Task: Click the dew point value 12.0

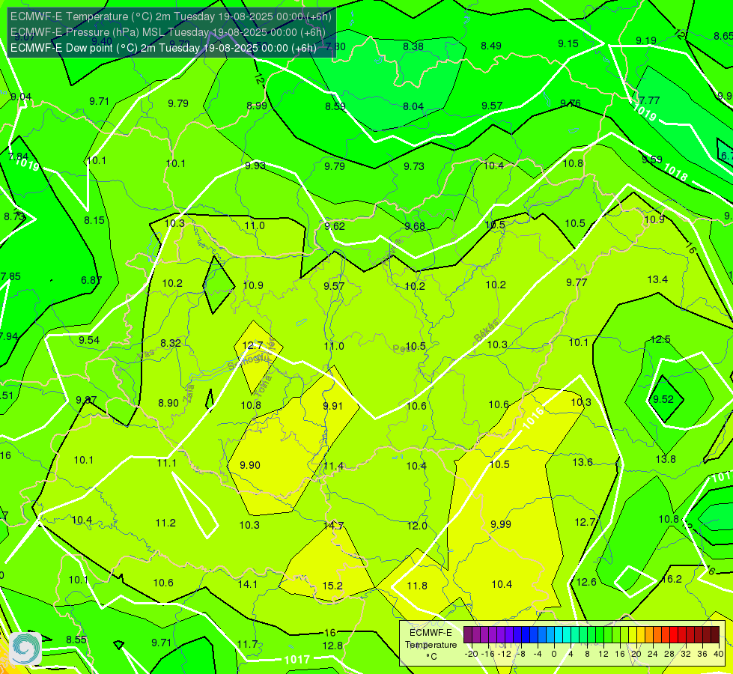Action: 417,526
